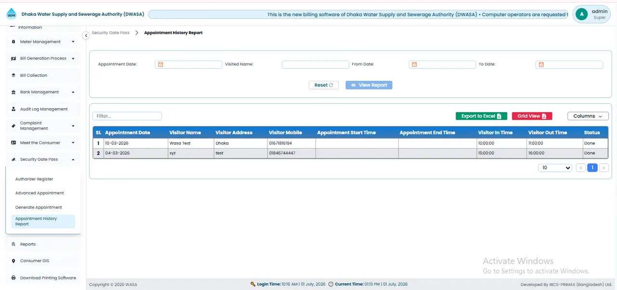The height and width of the screenshot is (290, 617).
Task: Click the admin avatar circle icon
Action: 582,14
